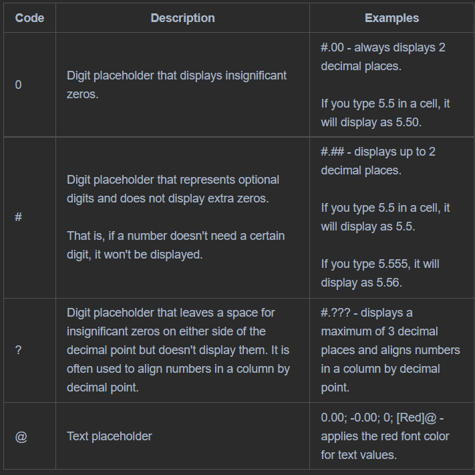475x475 pixels.
Task: Click the '#.??? - displays a maximum' example
Action: click(x=390, y=350)
